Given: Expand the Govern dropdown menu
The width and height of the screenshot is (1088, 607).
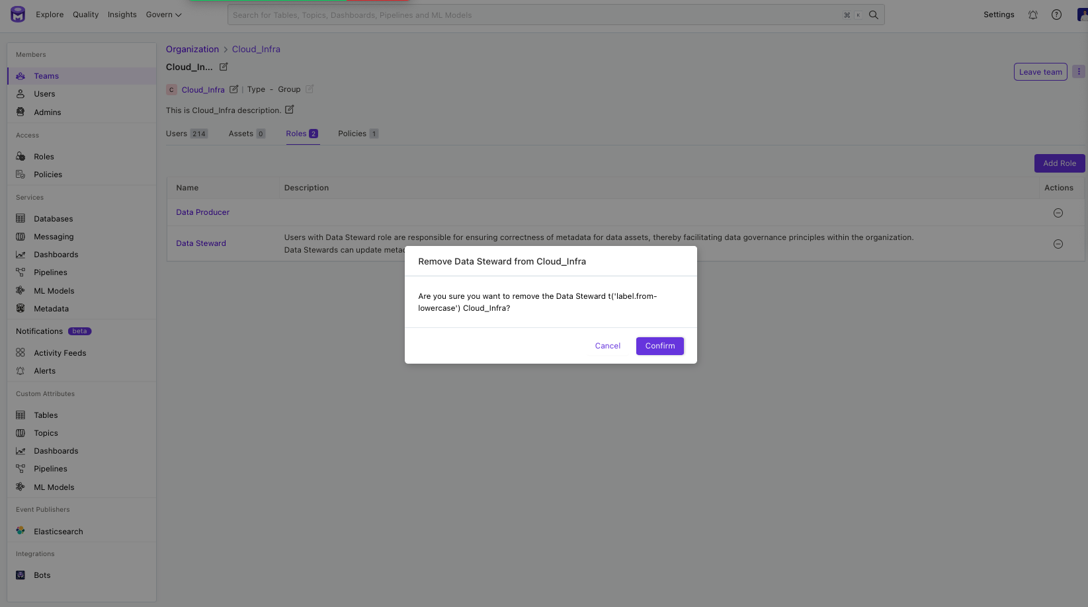Looking at the screenshot, I should [163, 15].
